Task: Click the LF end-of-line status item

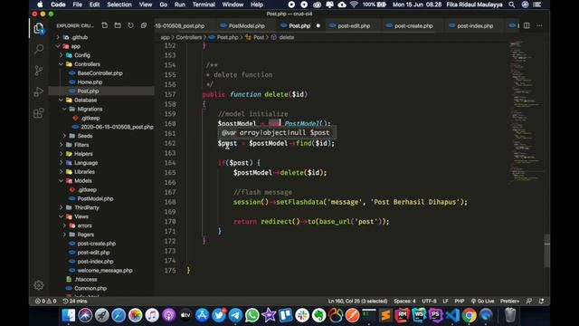Action: pyautogui.click(x=445, y=301)
